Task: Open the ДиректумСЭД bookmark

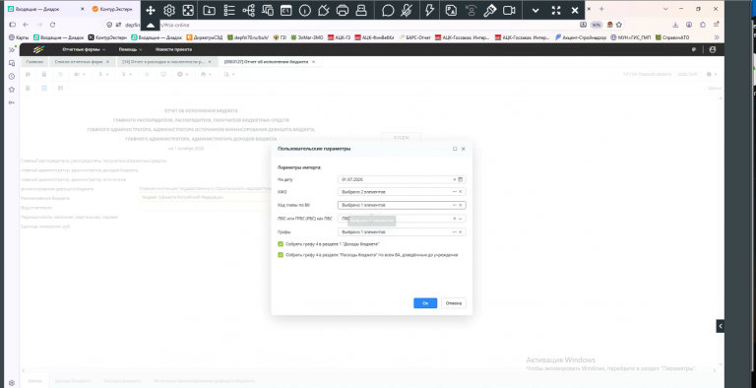Action: (x=205, y=37)
